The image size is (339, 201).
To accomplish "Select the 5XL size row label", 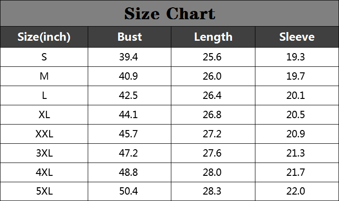I will click(44, 191).
